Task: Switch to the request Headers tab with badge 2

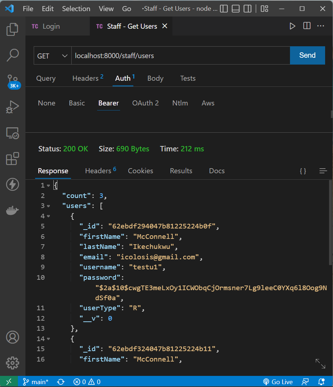Action: (x=87, y=79)
